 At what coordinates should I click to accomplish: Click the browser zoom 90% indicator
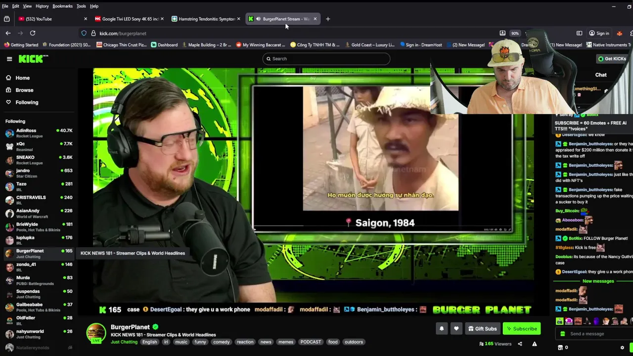(515, 33)
